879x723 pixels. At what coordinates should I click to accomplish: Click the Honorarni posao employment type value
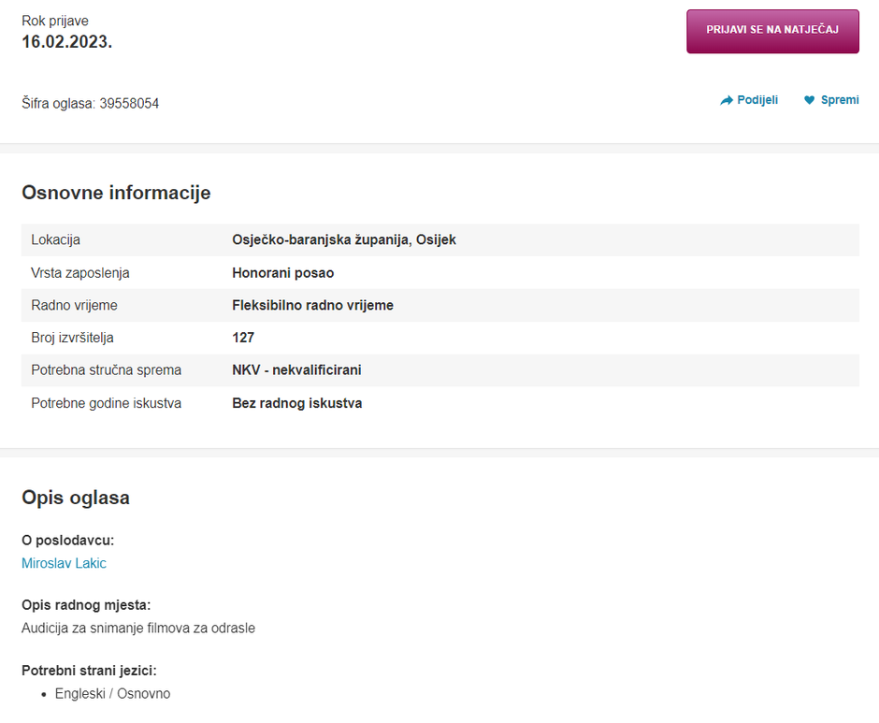coord(282,273)
